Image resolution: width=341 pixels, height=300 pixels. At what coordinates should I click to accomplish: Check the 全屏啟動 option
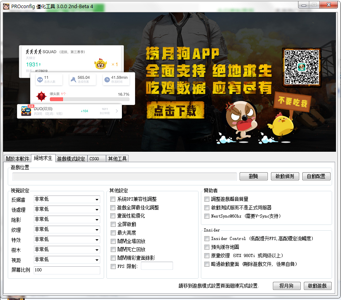click(x=113, y=224)
